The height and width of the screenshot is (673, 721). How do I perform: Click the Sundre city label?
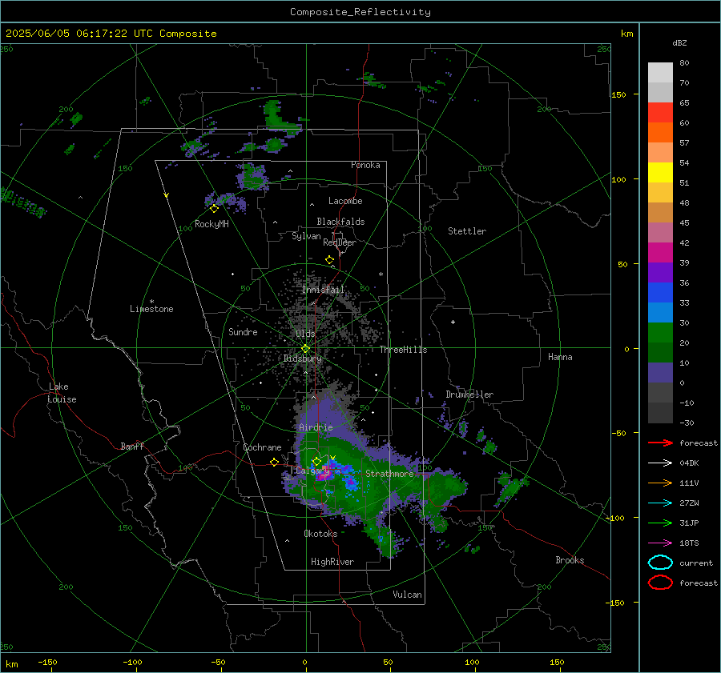click(x=243, y=332)
